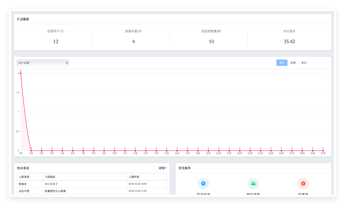Open the 详情> link in 待办事项

[162, 168]
